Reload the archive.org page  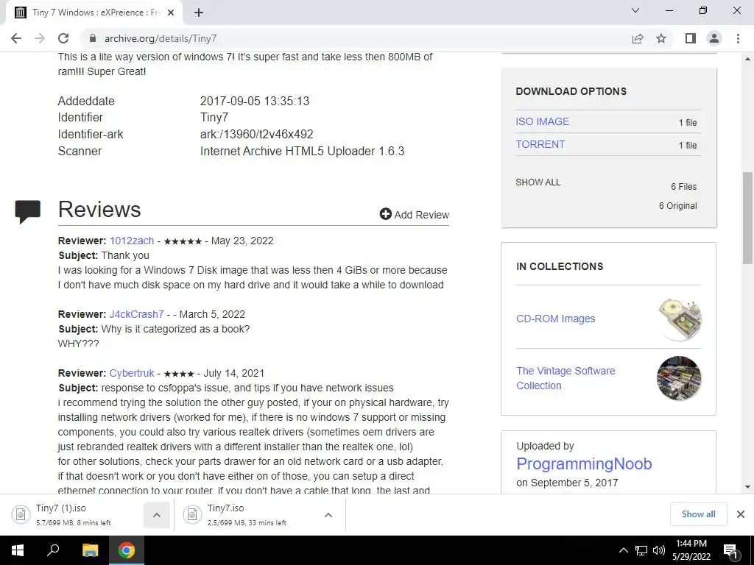[x=63, y=38]
